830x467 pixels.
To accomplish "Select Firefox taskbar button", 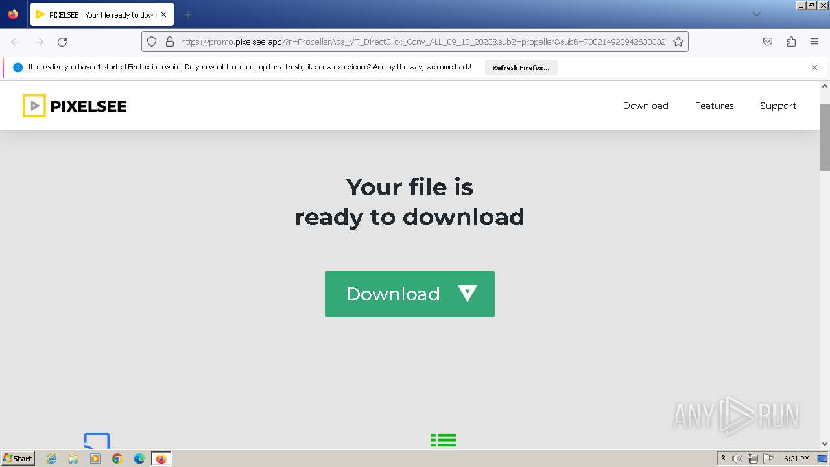I will (161, 459).
